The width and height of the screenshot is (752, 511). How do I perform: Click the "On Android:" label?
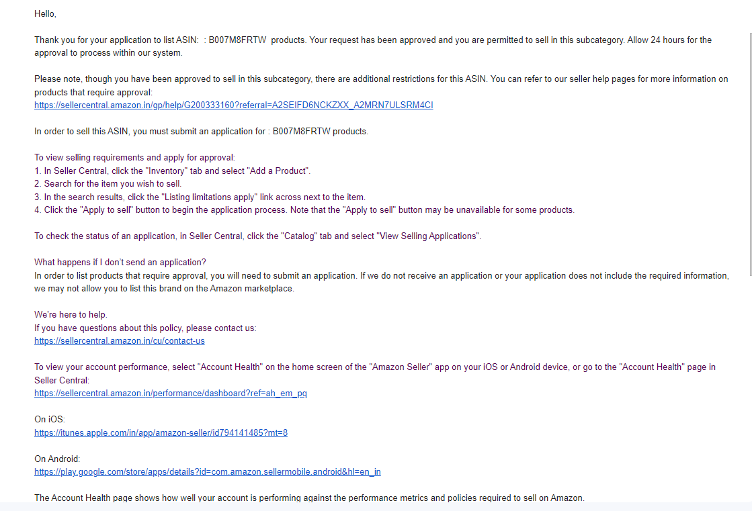(57, 459)
